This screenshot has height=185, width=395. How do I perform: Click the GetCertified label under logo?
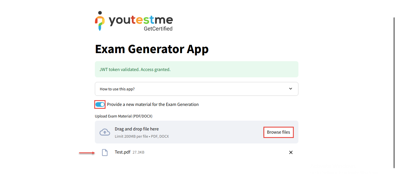158,29
